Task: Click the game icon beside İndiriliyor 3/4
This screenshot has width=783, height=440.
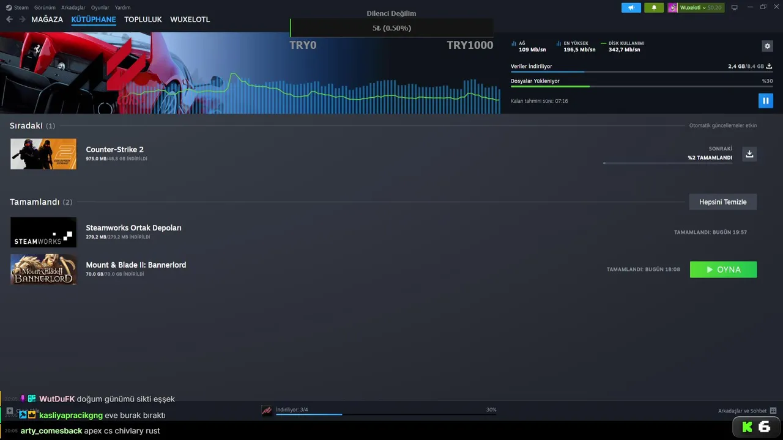Action: 267,410
